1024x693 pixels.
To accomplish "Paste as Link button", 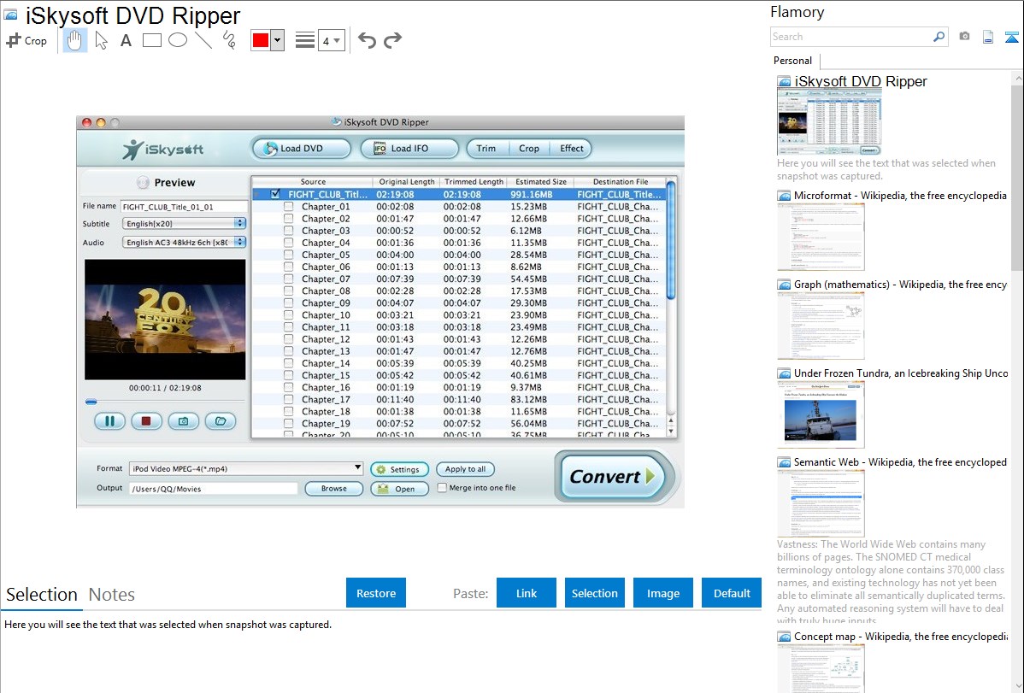I will 527,593.
